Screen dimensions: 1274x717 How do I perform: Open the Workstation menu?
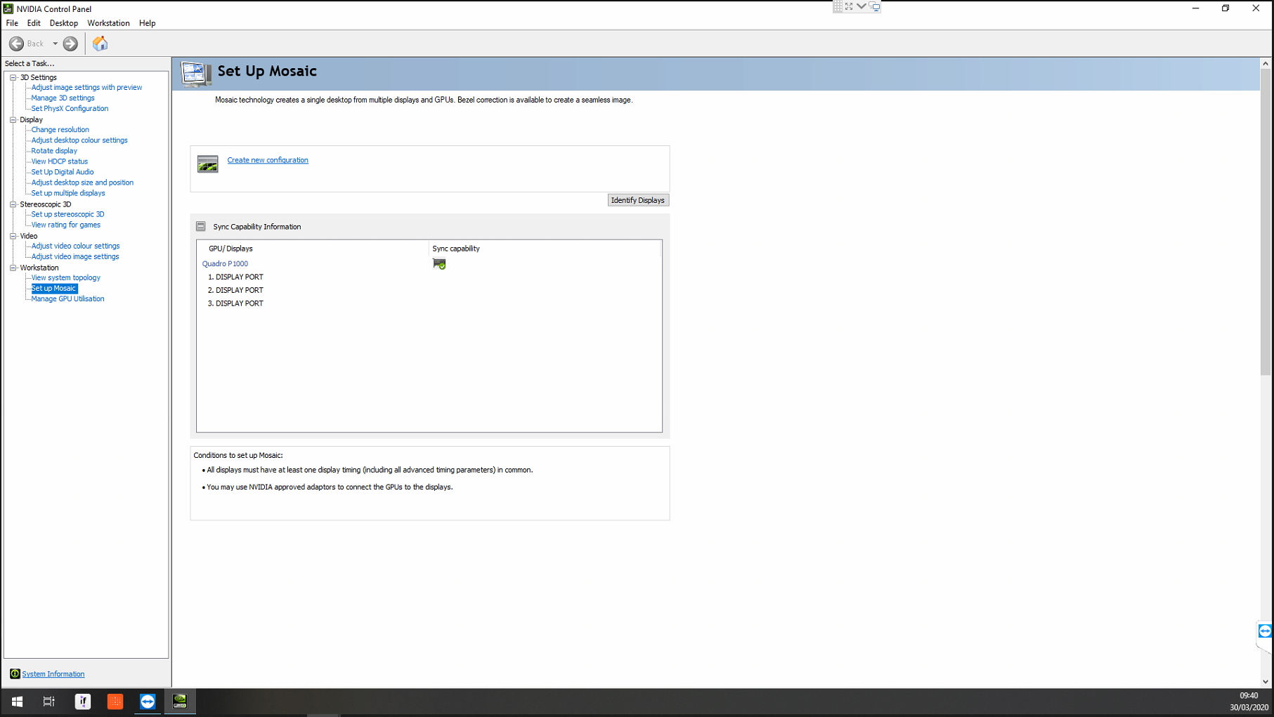(108, 23)
